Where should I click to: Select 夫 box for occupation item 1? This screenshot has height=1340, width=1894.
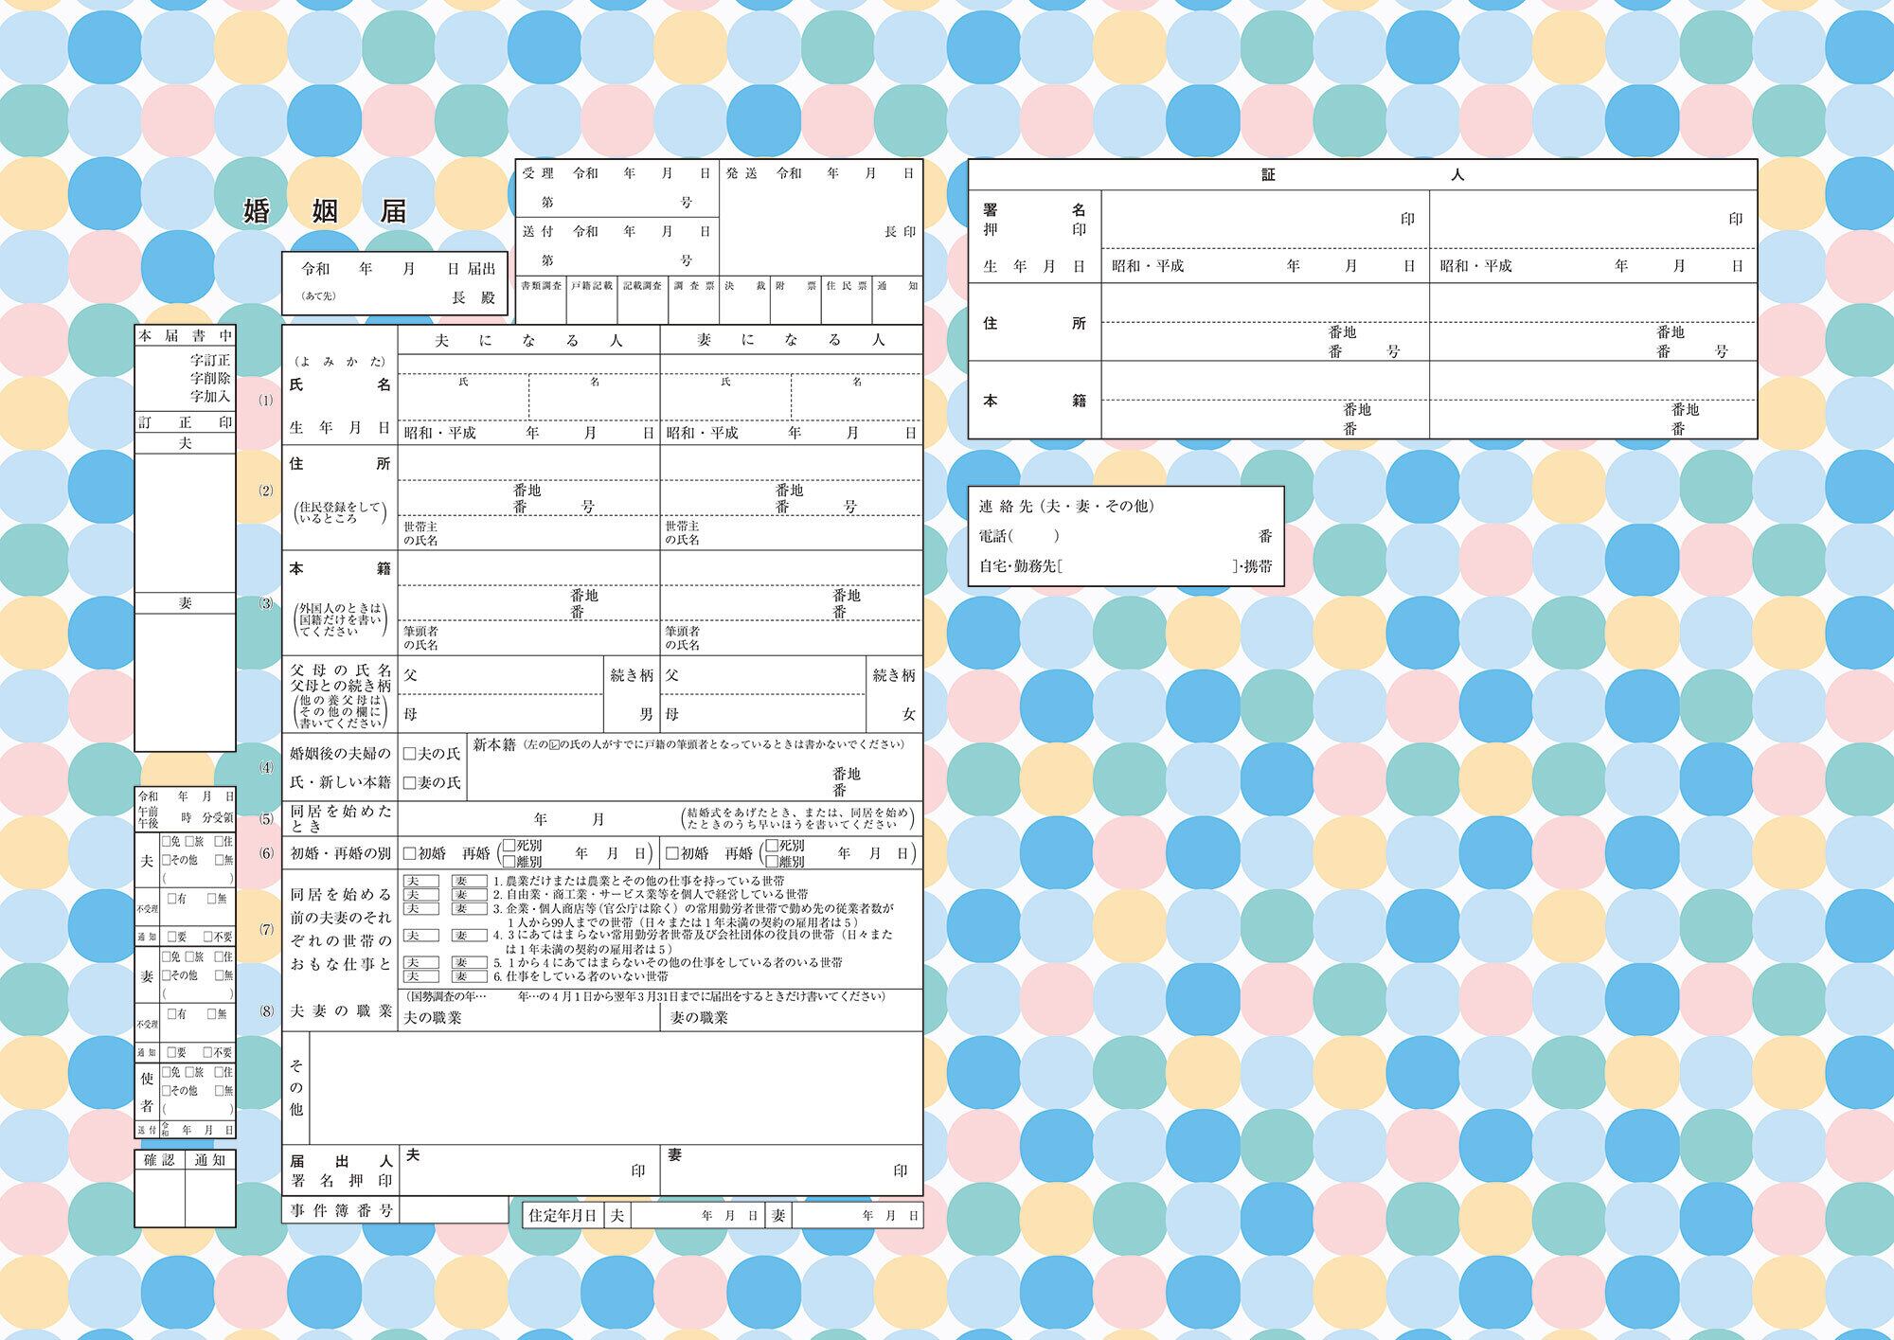(x=420, y=881)
